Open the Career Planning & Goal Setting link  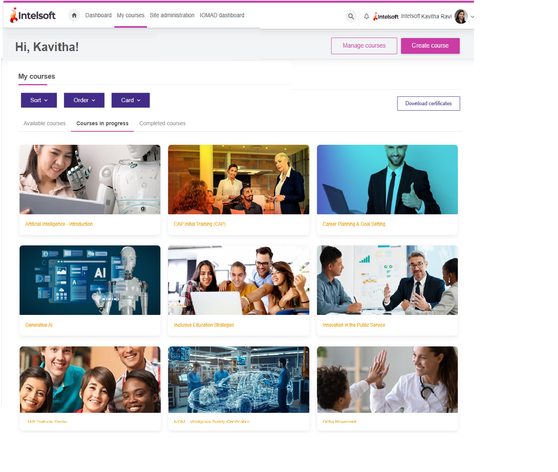tap(354, 224)
